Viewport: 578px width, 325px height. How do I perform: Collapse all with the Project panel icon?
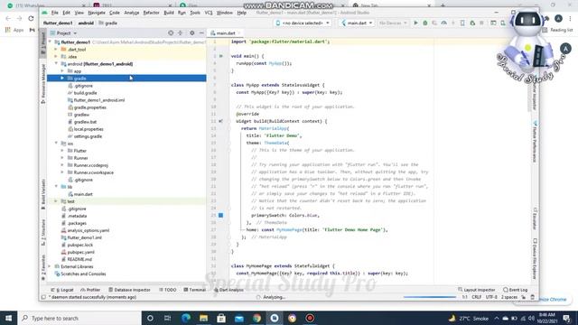[x=181, y=32]
